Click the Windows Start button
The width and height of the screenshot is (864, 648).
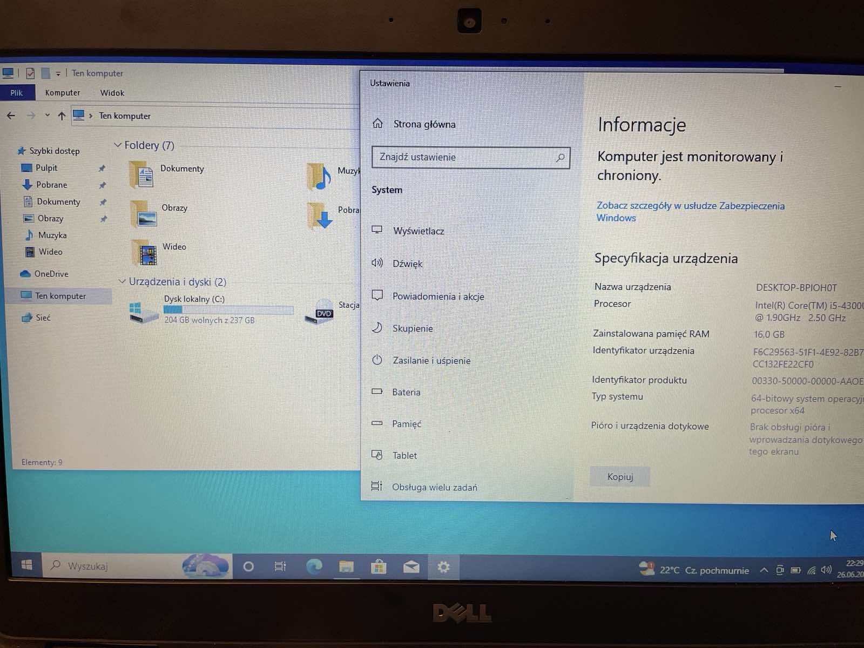pyautogui.click(x=26, y=565)
